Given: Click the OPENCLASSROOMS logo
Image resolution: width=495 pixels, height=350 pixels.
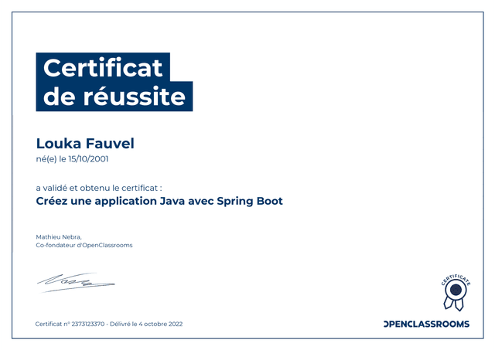Looking at the screenshot, I should [x=426, y=324].
